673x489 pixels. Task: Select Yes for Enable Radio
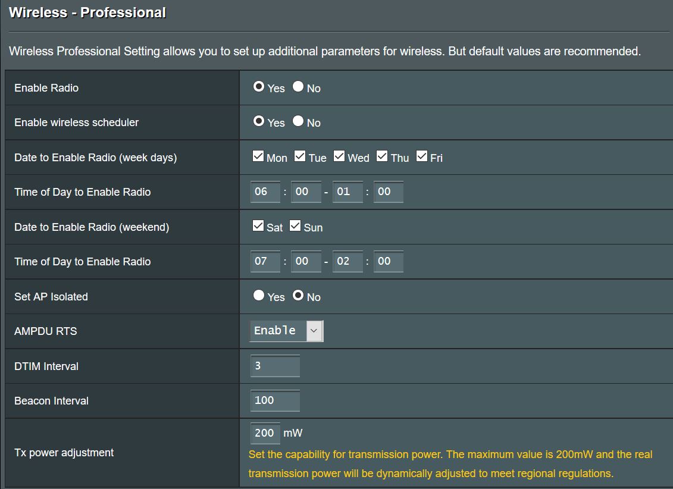tap(259, 87)
